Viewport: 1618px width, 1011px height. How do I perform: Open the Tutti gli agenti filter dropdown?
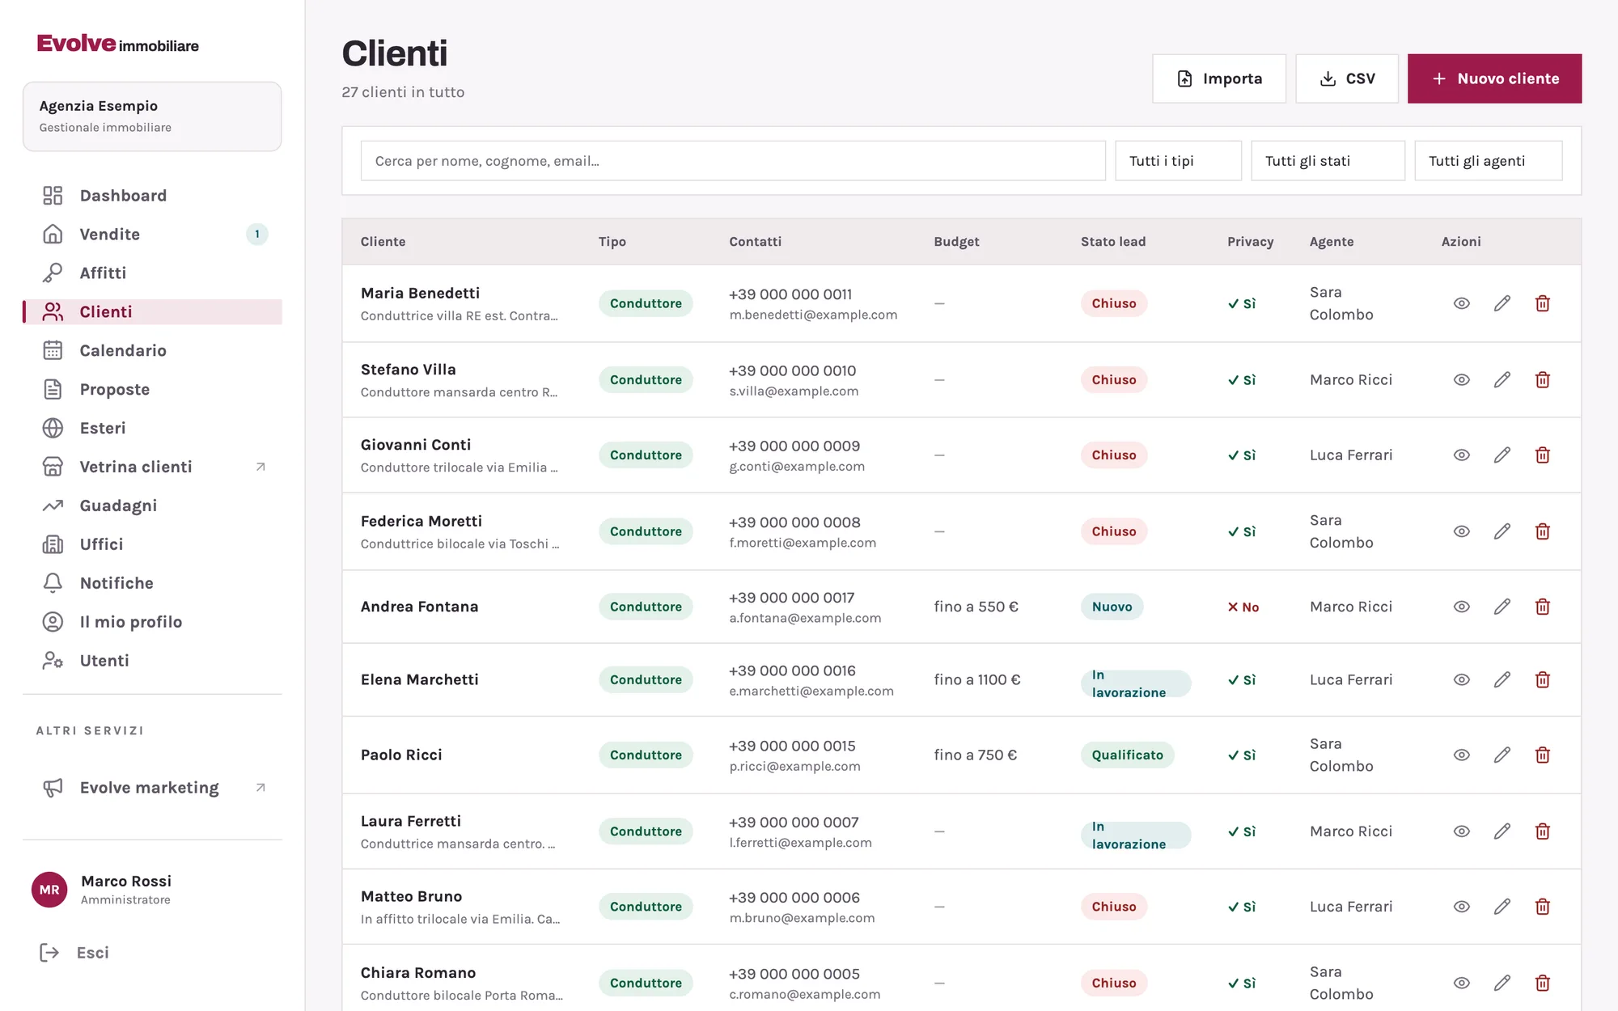point(1488,161)
